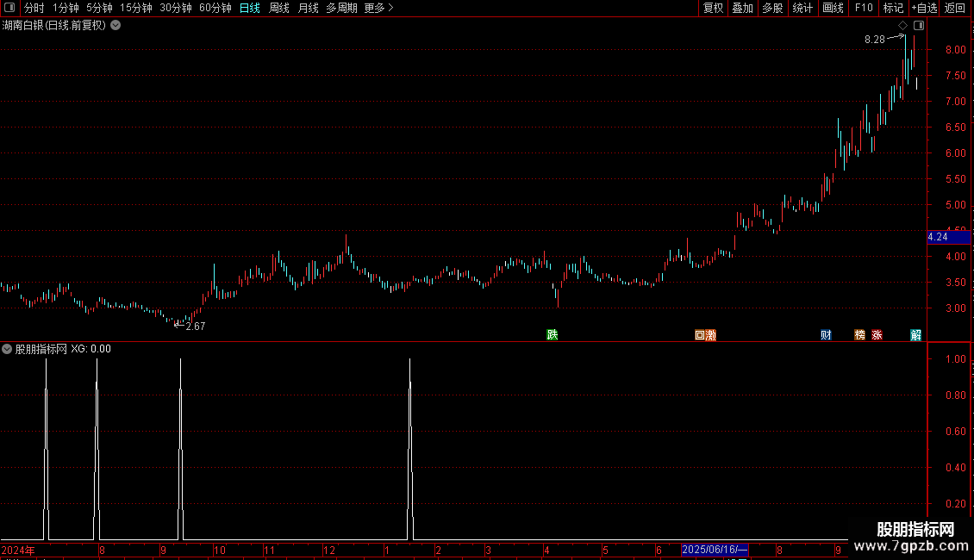Click the 2024年 label on time axis
Screen dimensions: 974x560
(x=18, y=550)
